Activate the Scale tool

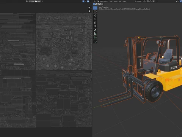click(x=95, y=22)
